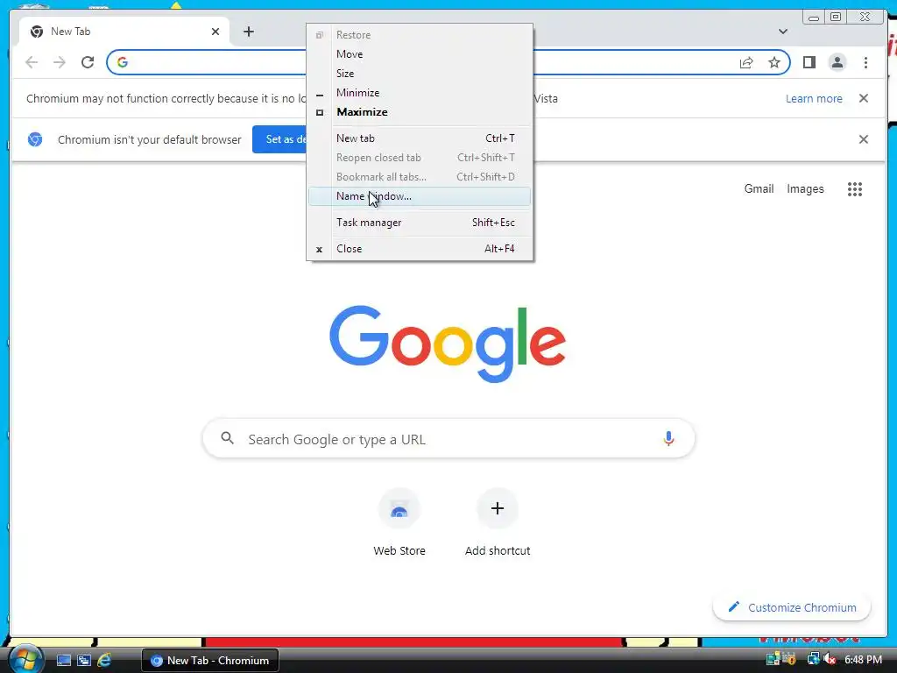Viewport: 897px width, 673px height.
Task: Choose Move from the context menu
Action: click(420, 53)
